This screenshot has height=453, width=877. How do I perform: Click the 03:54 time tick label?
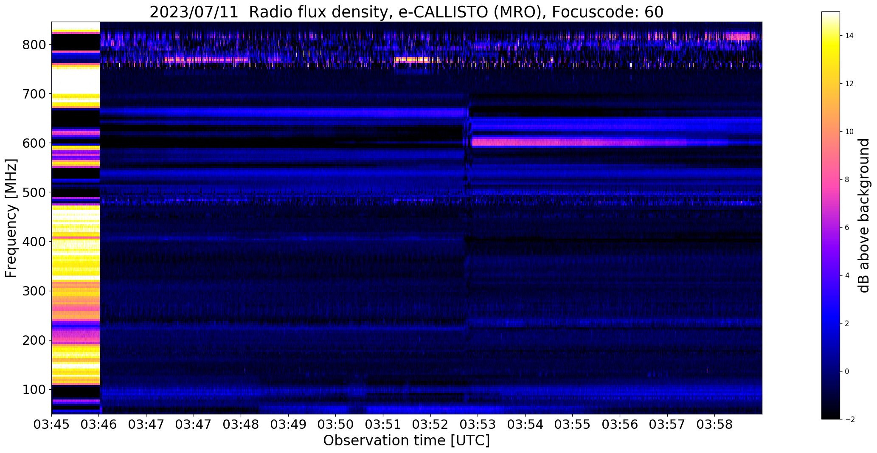coord(526,425)
